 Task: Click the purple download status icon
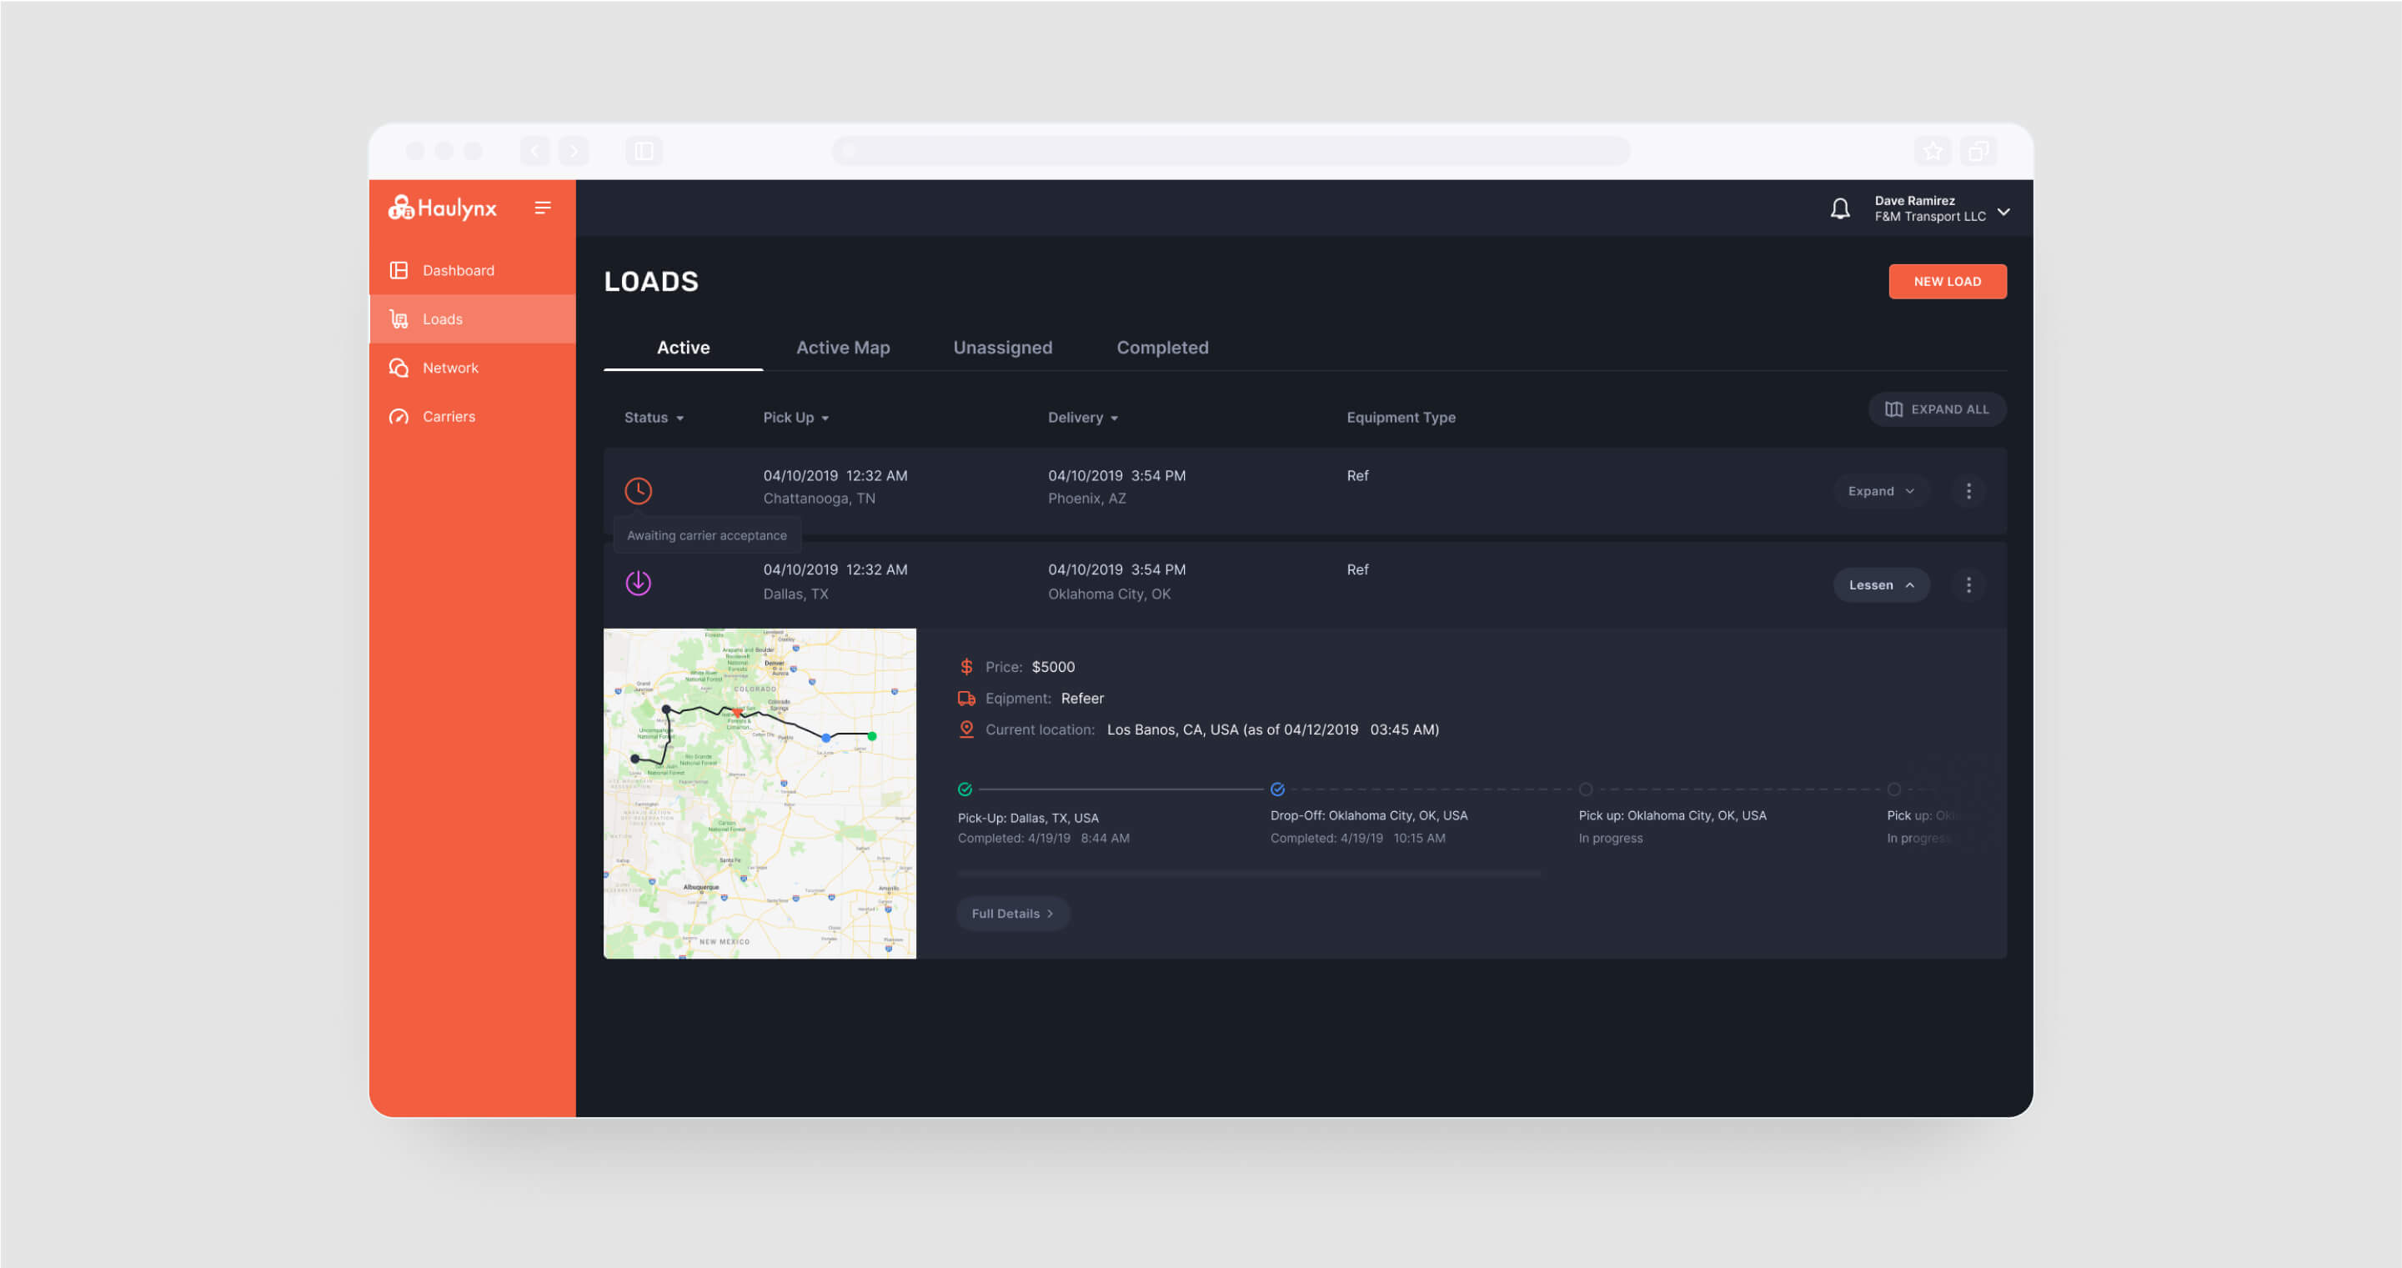tap(638, 583)
